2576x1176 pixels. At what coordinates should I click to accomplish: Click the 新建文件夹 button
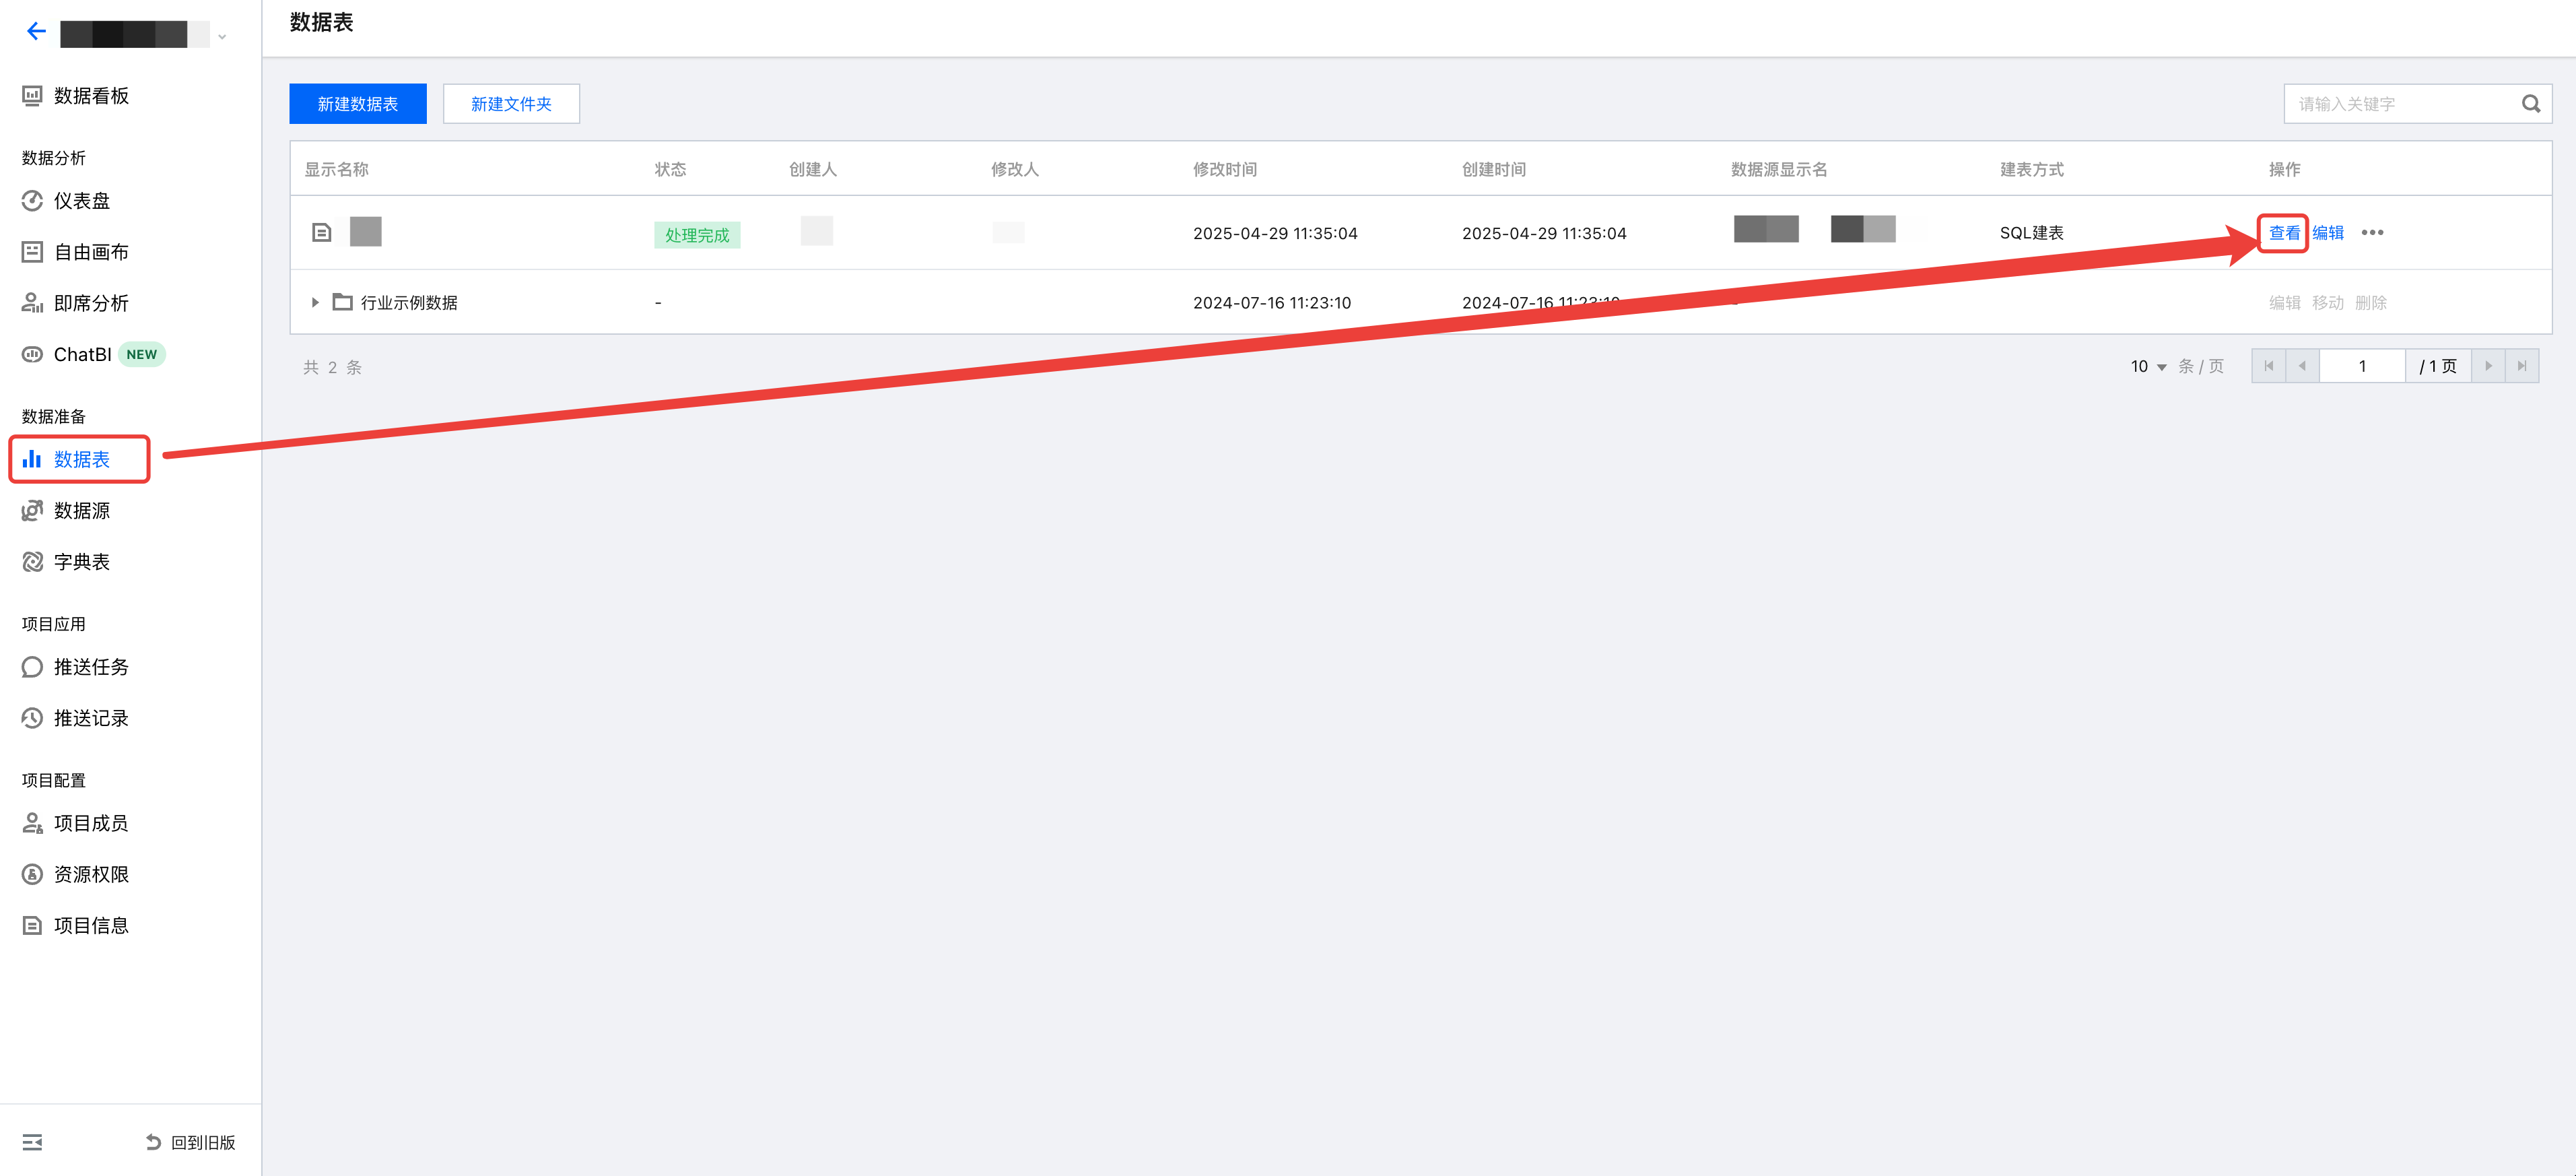[x=511, y=104]
